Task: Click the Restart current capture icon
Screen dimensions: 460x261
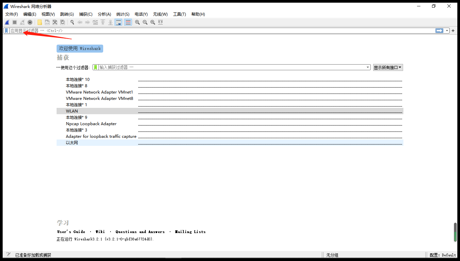Action: [x=22, y=22]
